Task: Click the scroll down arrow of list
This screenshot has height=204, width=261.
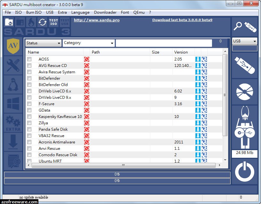Action: click(x=225, y=160)
